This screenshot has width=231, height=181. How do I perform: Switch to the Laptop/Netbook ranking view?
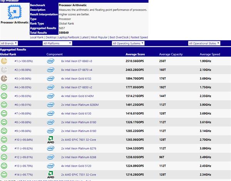click(69, 37)
